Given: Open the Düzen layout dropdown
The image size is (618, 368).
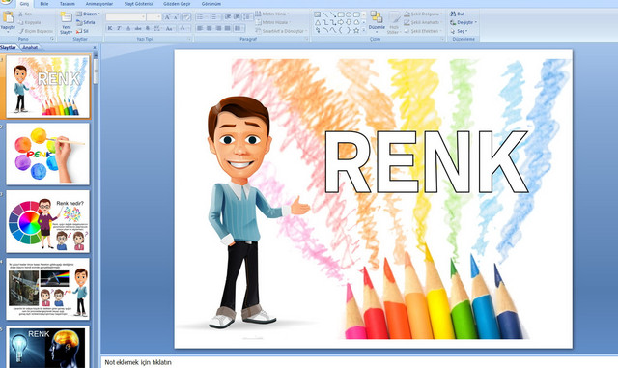Looking at the screenshot, I should 88,14.
